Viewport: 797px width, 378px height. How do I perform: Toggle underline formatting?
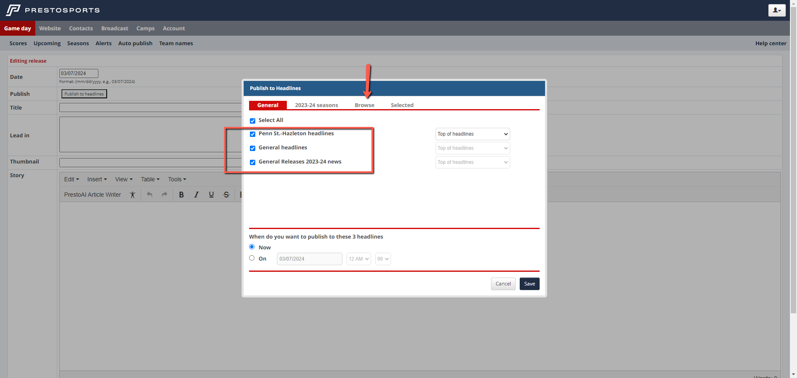[211, 195]
